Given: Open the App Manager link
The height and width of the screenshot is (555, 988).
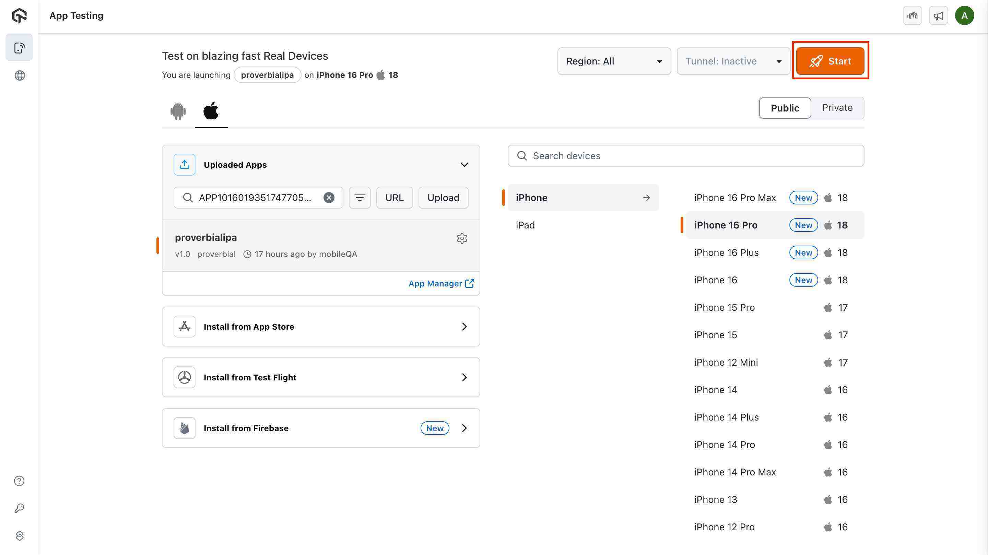Looking at the screenshot, I should click(x=441, y=283).
